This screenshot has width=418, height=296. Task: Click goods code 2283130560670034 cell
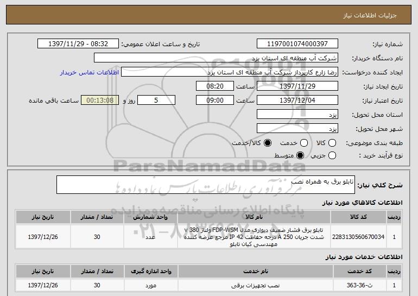[x=358, y=237]
